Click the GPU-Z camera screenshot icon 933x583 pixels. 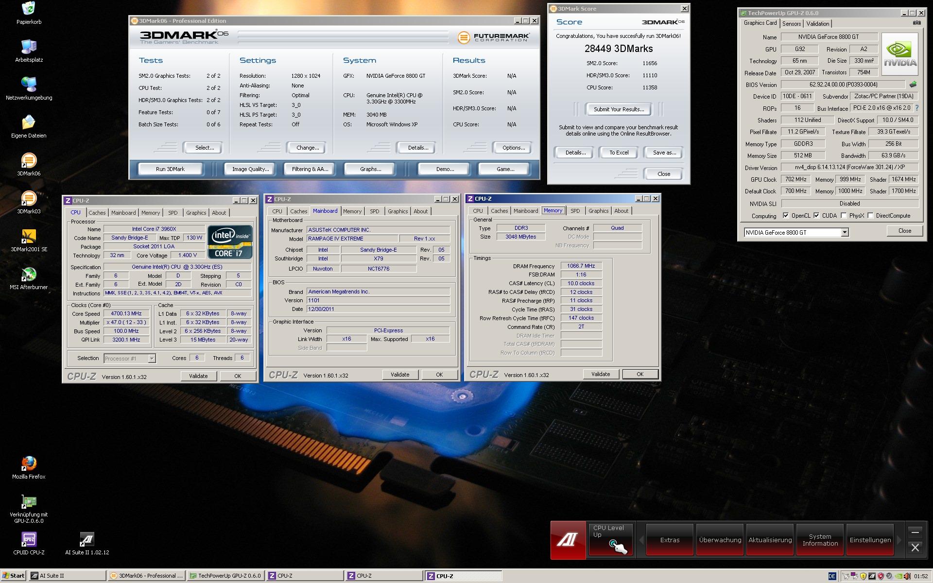tap(916, 23)
